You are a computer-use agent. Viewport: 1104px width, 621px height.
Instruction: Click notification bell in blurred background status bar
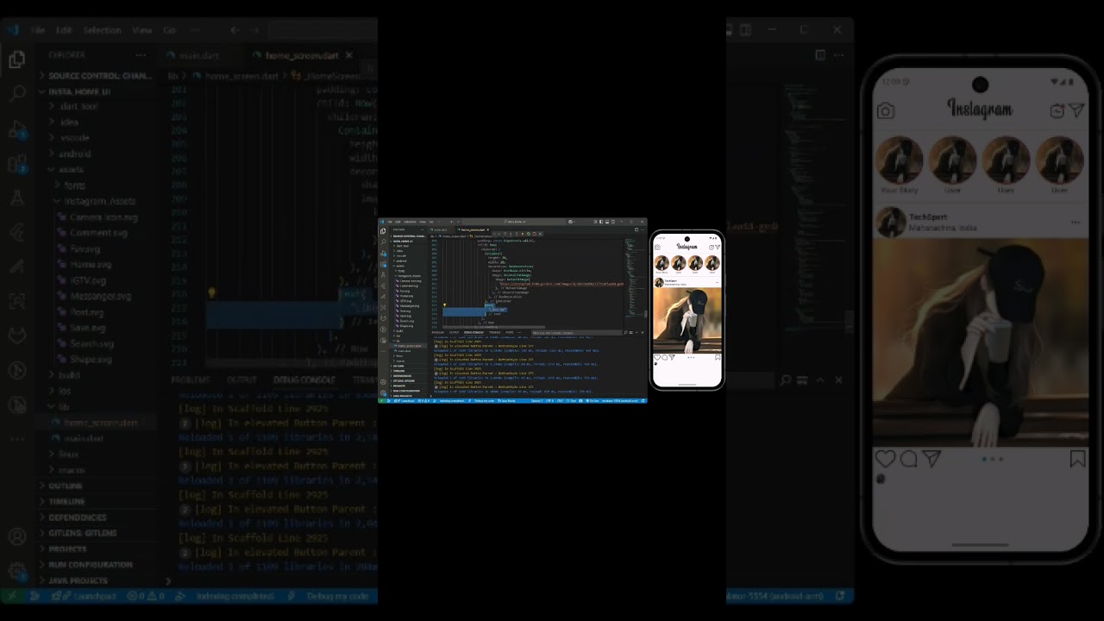(840, 596)
